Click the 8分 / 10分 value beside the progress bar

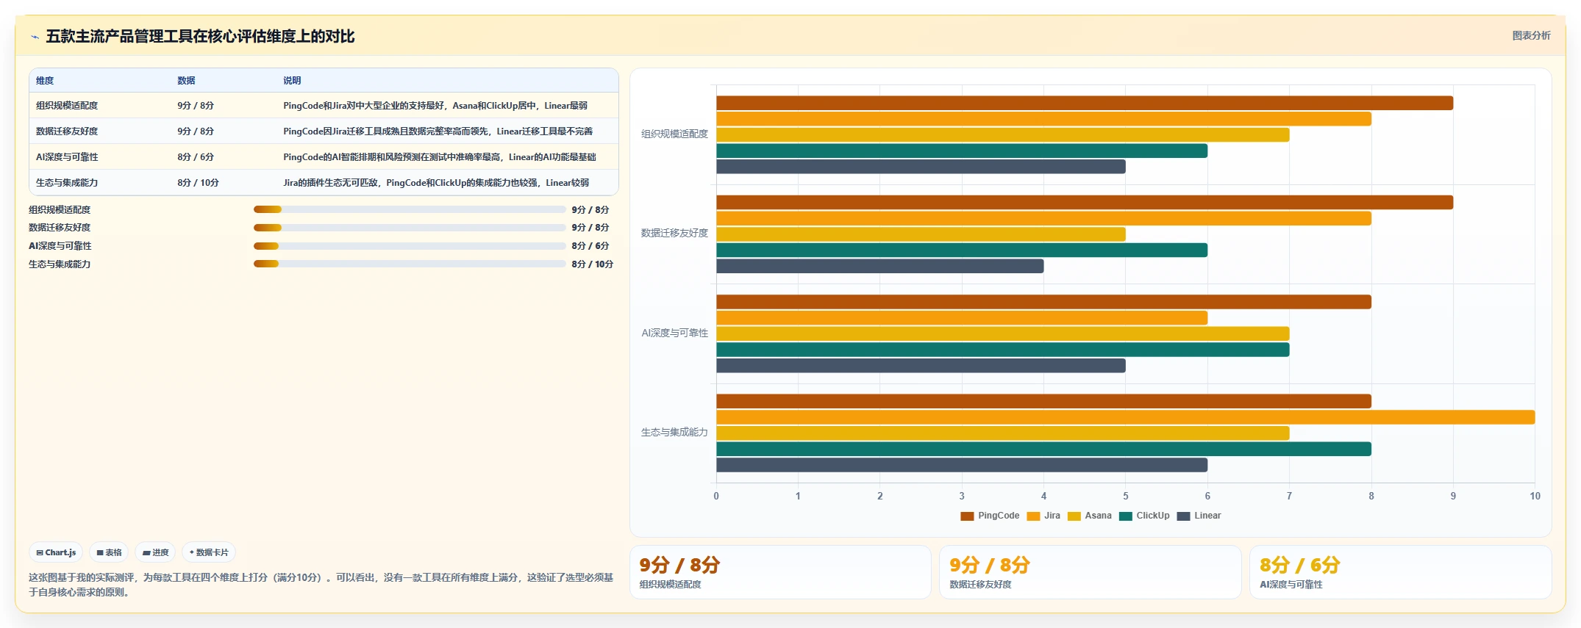coord(592,264)
